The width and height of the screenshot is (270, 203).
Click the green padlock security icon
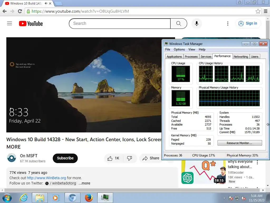(28, 11)
